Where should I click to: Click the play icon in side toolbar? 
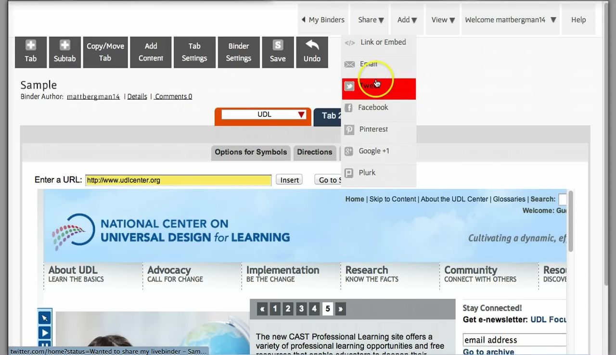pyautogui.click(x=44, y=332)
